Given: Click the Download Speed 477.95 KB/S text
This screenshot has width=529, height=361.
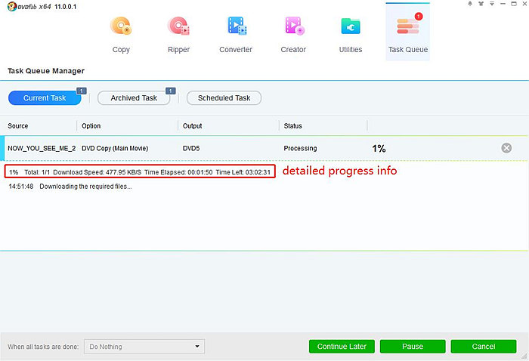Looking at the screenshot, I should tap(97, 172).
